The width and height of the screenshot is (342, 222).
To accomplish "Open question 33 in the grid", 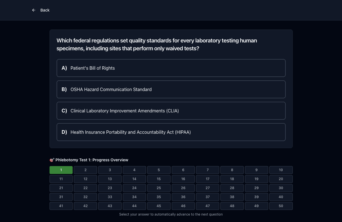I will [x=110, y=197].
